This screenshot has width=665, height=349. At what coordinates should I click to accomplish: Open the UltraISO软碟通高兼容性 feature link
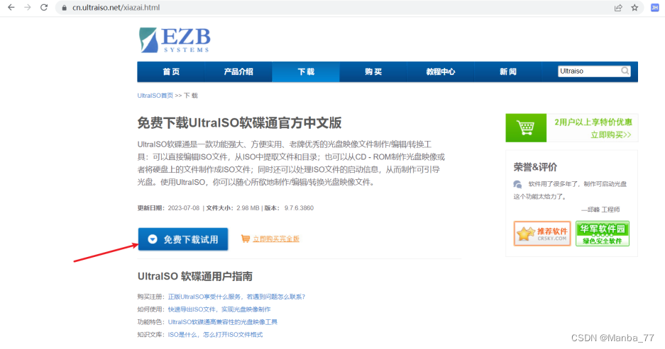coord(223,322)
